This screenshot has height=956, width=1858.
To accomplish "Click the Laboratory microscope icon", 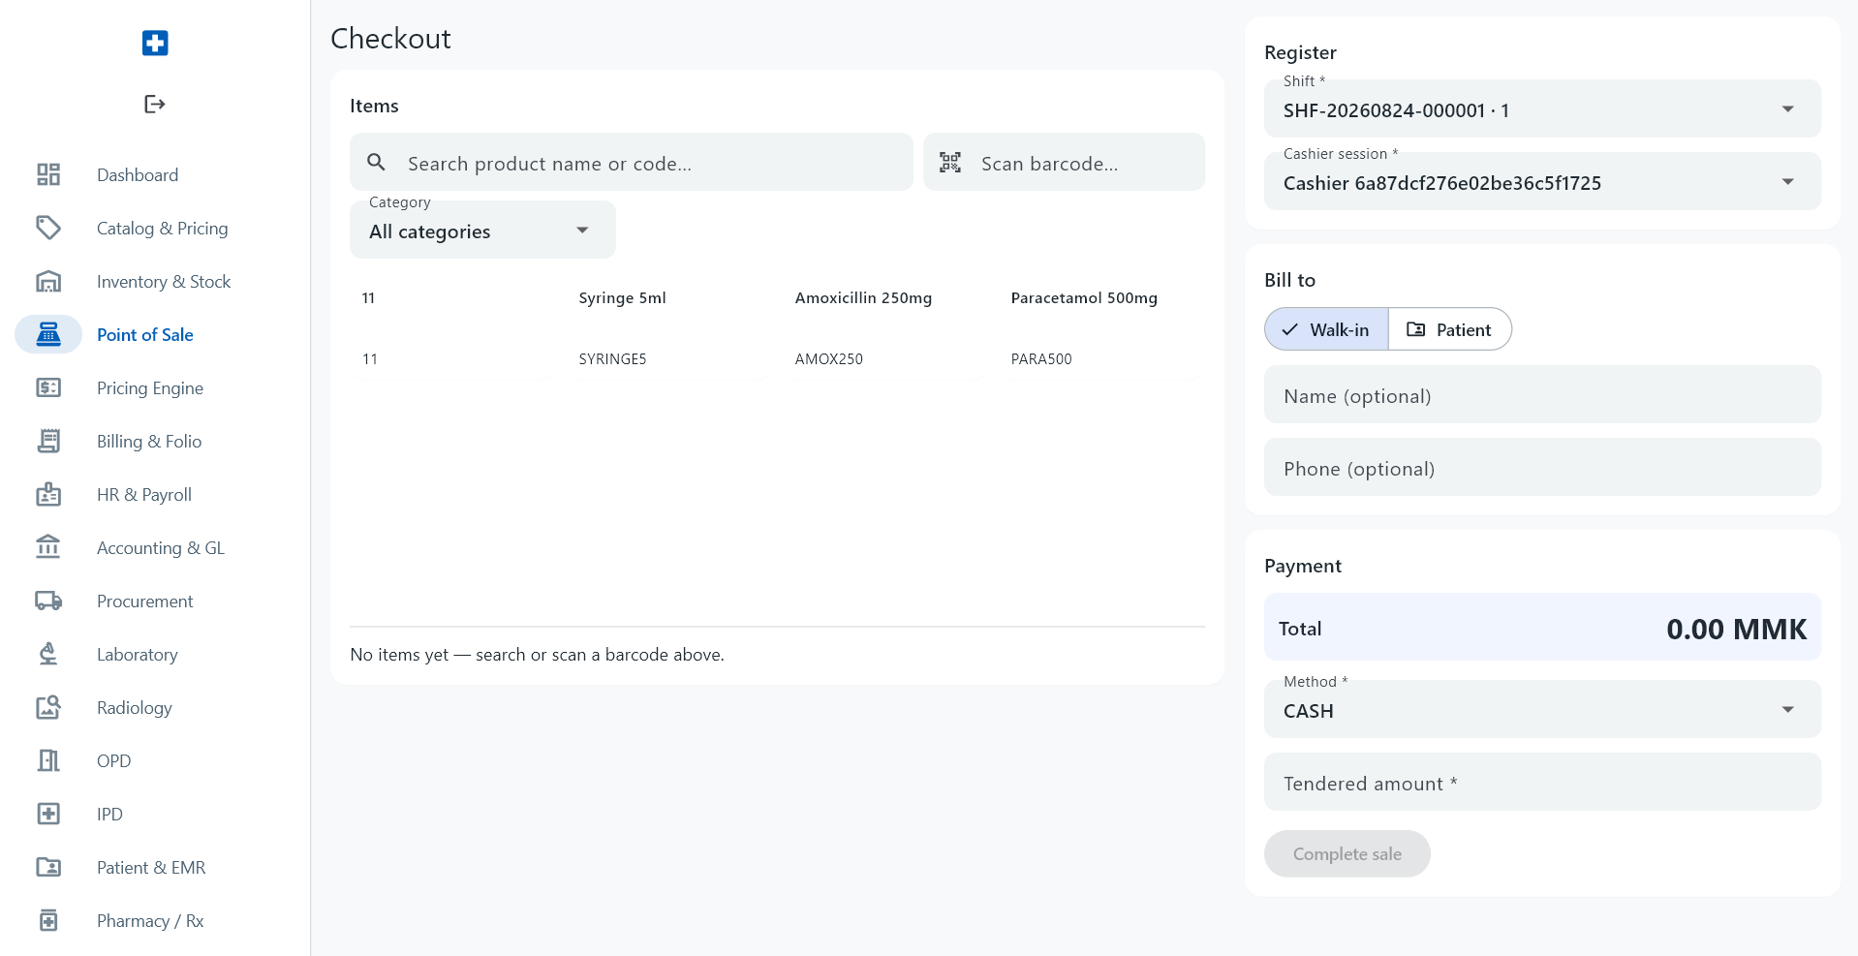I will (48, 654).
